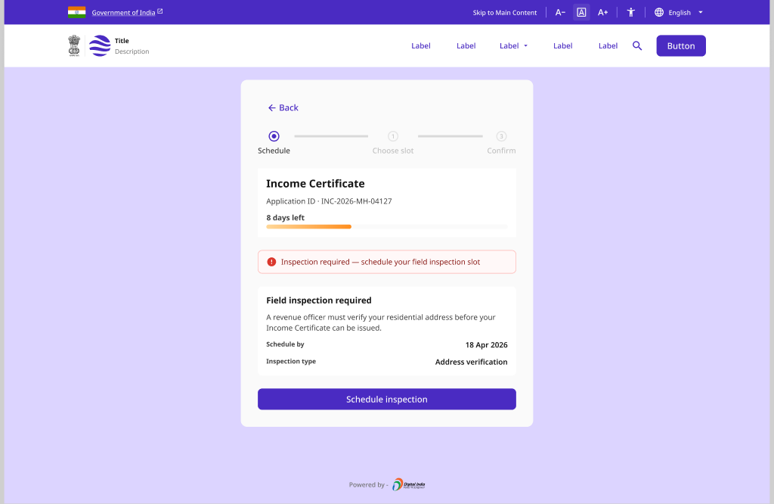Image resolution: width=774 pixels, height=504 pixels.
Task: Click the purple wave site logo
Action: (100, 45)
